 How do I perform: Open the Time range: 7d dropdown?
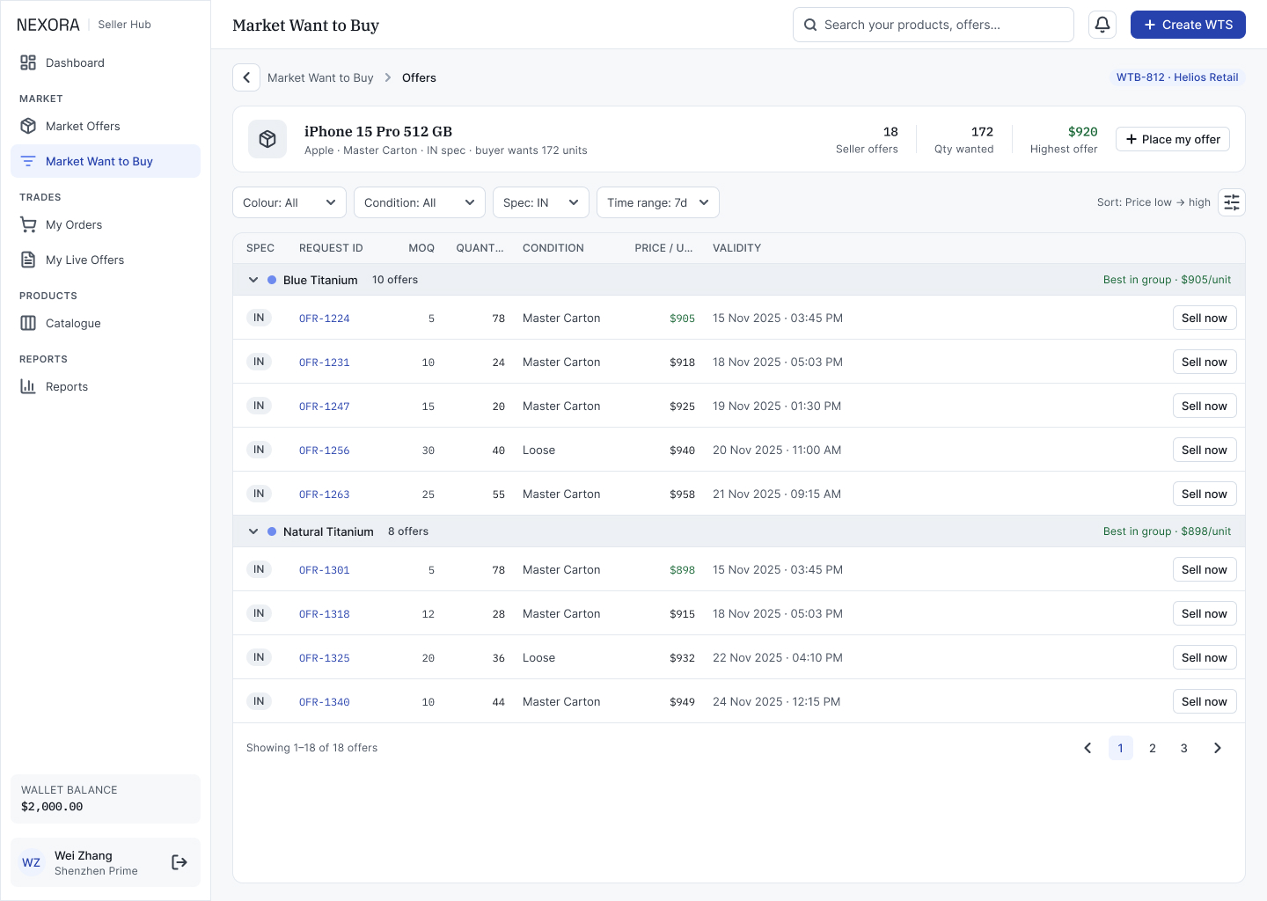[x=658, y=202]
